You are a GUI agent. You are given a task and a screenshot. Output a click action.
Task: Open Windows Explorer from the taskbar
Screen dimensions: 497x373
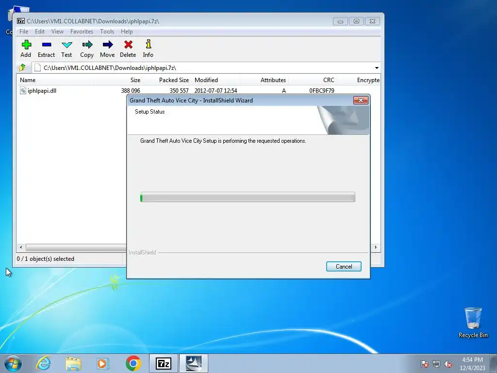[x=73, y=363]
